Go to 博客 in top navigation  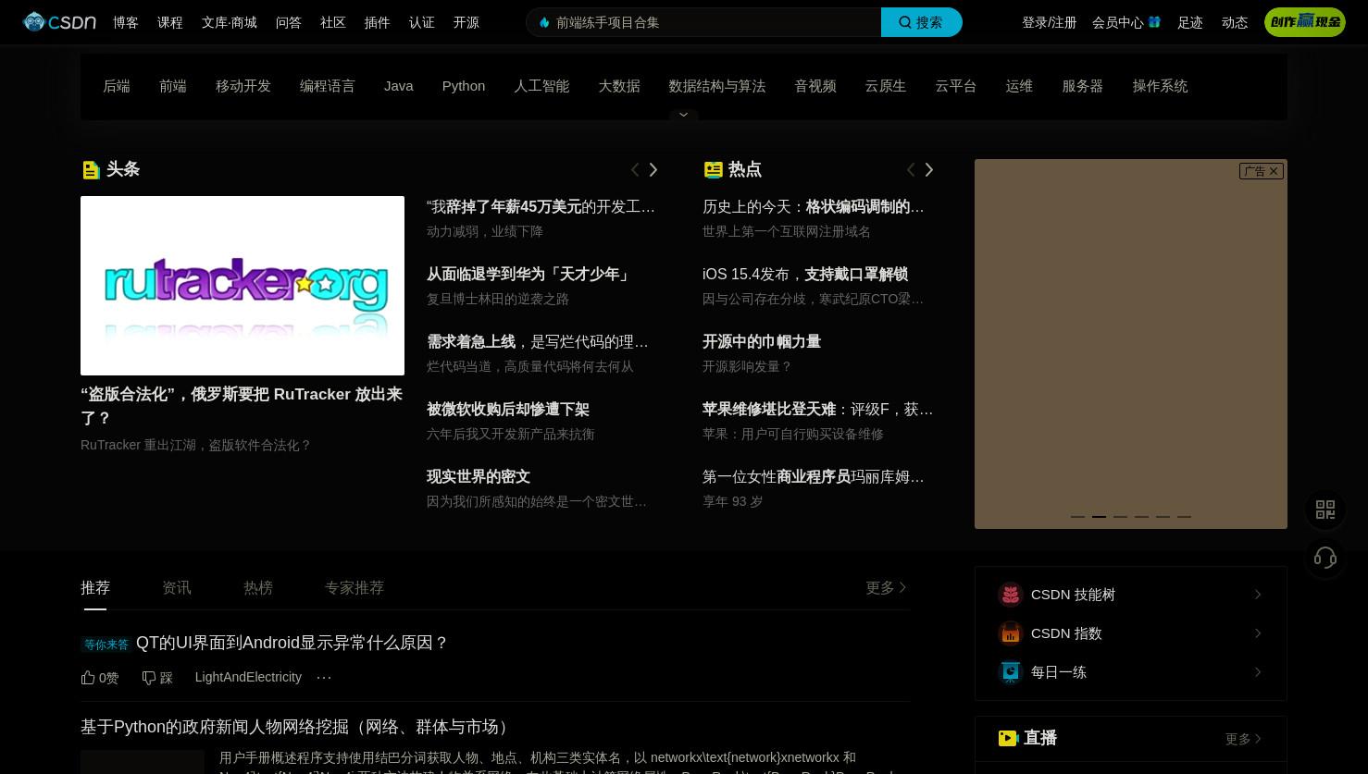pyautogui.click(x=126, y=22)
